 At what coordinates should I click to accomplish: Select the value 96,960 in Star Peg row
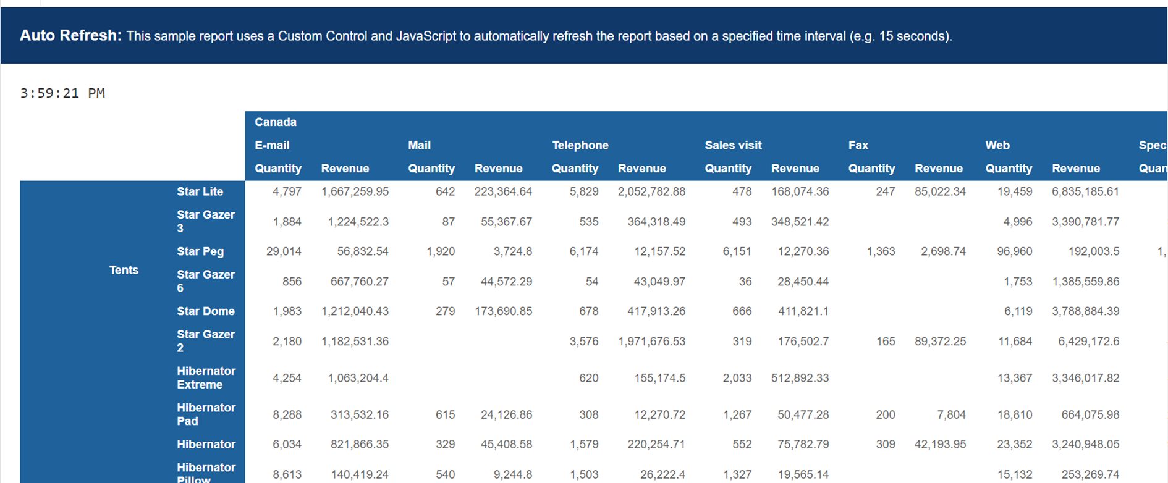tap(1015, 251)
